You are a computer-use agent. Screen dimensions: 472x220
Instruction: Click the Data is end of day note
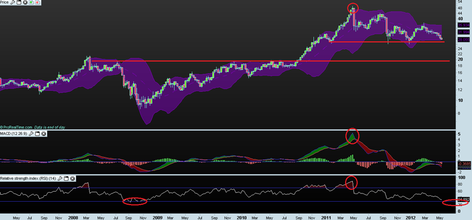coord(50,127)
